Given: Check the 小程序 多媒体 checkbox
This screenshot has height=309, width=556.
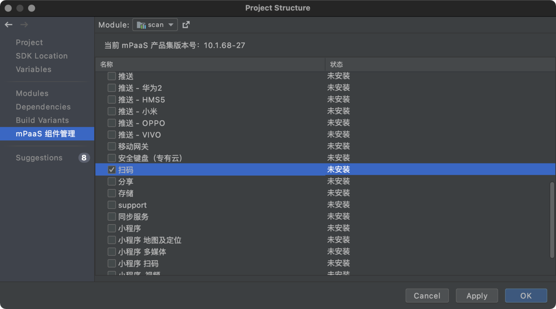Looking at the screenshot, I should coord(112,252).
